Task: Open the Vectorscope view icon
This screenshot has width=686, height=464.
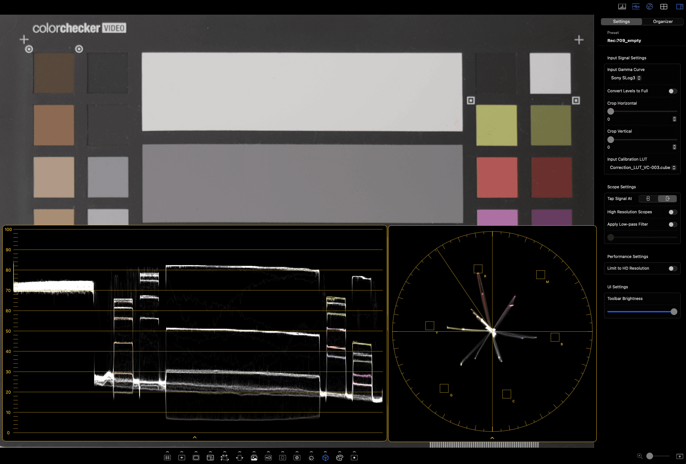Action: point(649,6)
